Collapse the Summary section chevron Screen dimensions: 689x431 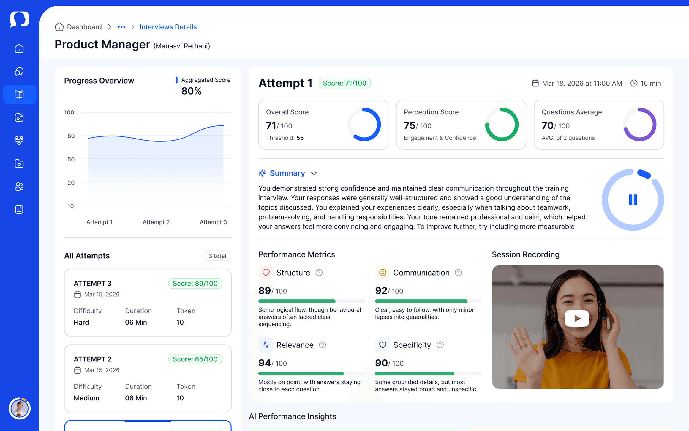click(x=314, y=173)
